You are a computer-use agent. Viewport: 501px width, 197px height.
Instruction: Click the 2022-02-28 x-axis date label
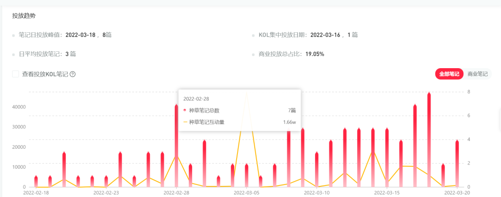point(177,192)
